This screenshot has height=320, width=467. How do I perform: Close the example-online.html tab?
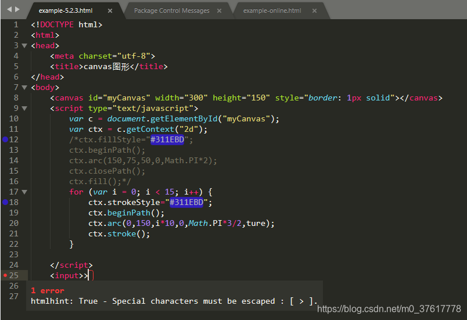tap(314, 10)
